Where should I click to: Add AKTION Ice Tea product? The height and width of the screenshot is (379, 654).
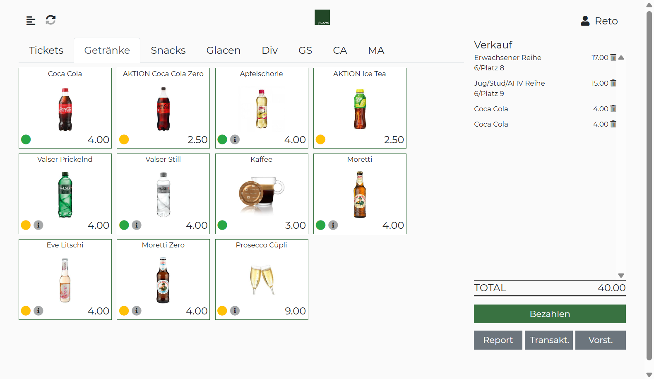coord(360,109)
